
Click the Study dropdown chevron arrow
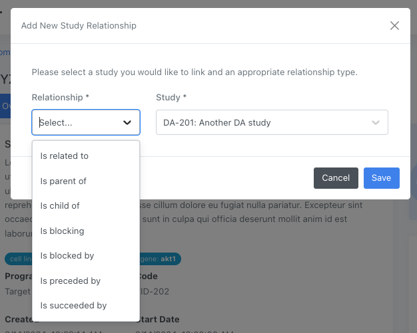[x=376, y=122]
